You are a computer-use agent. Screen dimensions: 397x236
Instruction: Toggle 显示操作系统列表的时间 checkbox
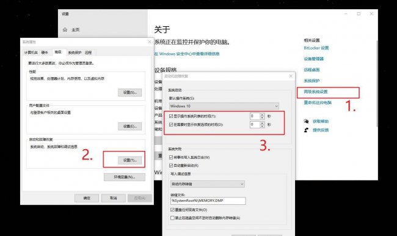171,116
